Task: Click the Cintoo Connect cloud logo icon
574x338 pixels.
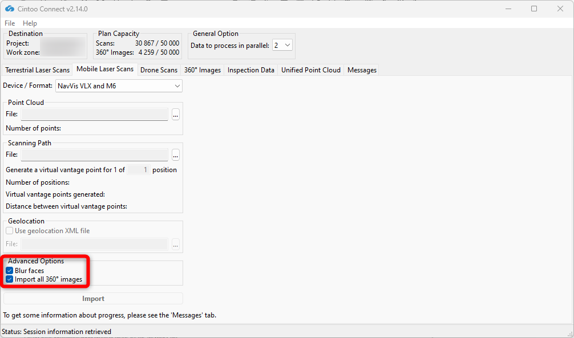Action: (x=10, y=9)
